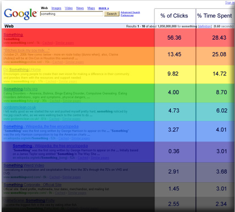Viewport: 235px width, 212px height.
Task: Open the first result titled 'Something'
Action: click(13, 35)
